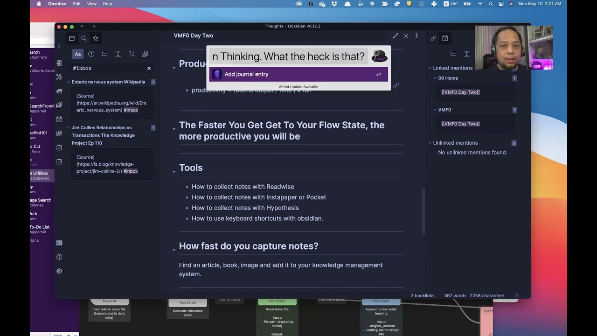Viewport: 597px width, 336px height.
Task: Click the insert template ribbon icon
Action: (x=59, y=133)
